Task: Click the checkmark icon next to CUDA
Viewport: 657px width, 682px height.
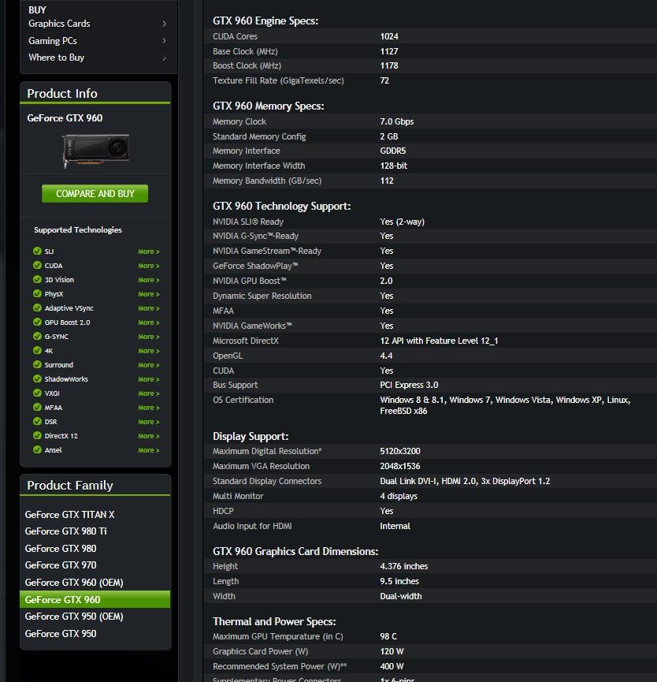Action: (x=37, y=266)
